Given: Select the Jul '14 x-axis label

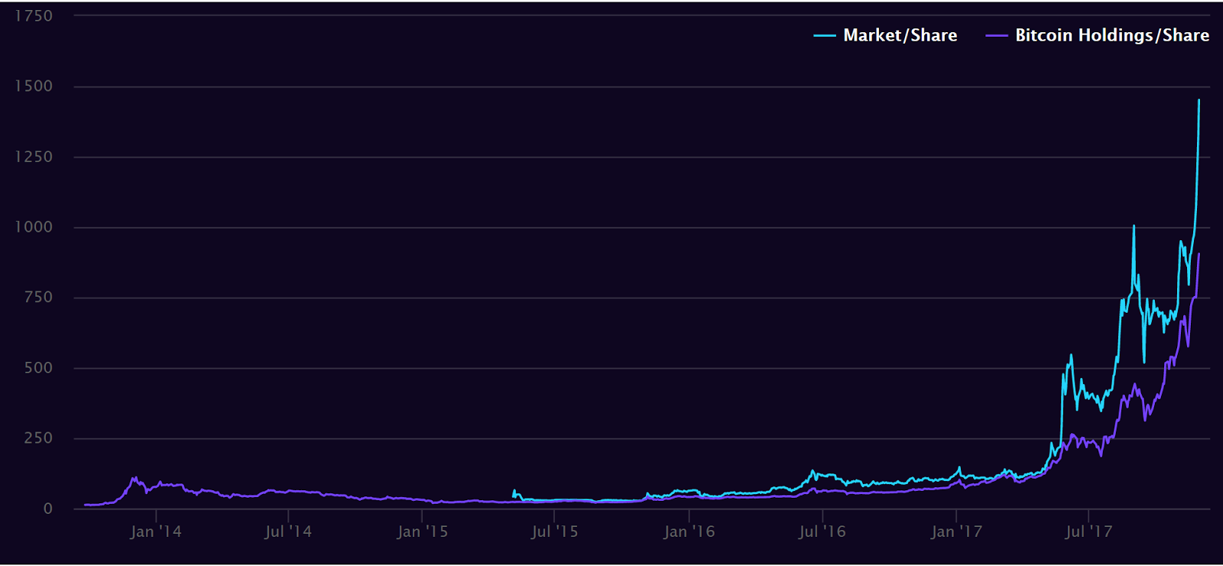Looking at the screenshot, I should pos(288,532).
